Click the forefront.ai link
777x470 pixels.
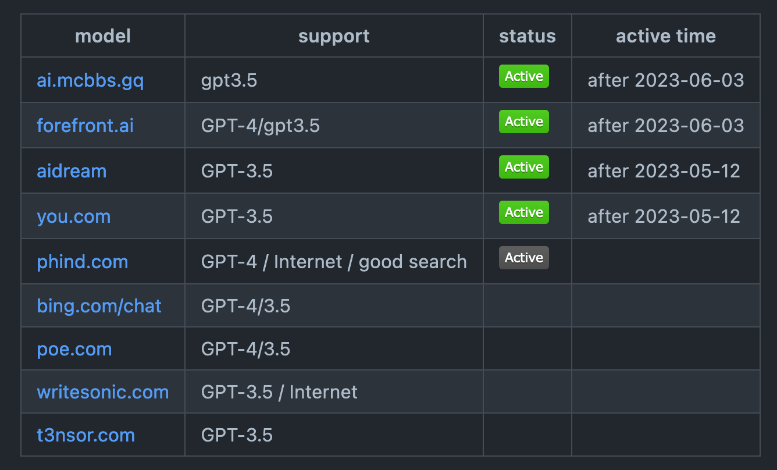[85, 126]
